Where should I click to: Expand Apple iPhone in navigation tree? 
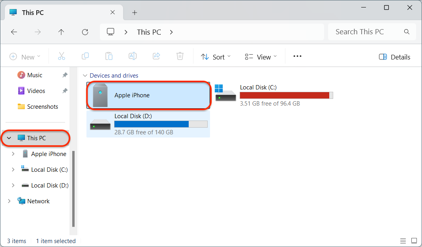click(x=13, y=154)
